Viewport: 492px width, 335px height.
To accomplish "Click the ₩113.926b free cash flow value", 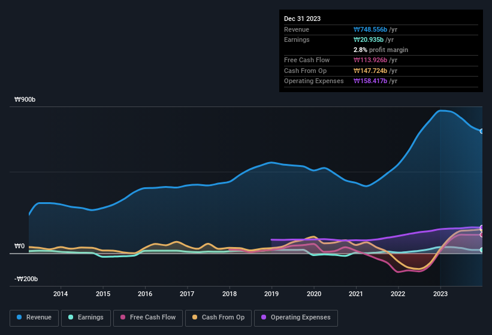I will pyautogui.click(x=370, y=60).
